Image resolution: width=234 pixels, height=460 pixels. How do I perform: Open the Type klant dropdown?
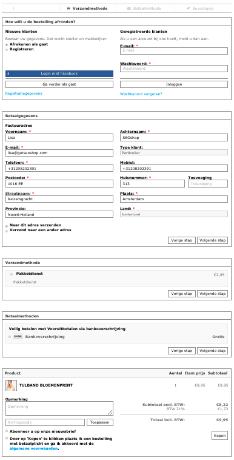pyautogui.click(x=174, y=153)
